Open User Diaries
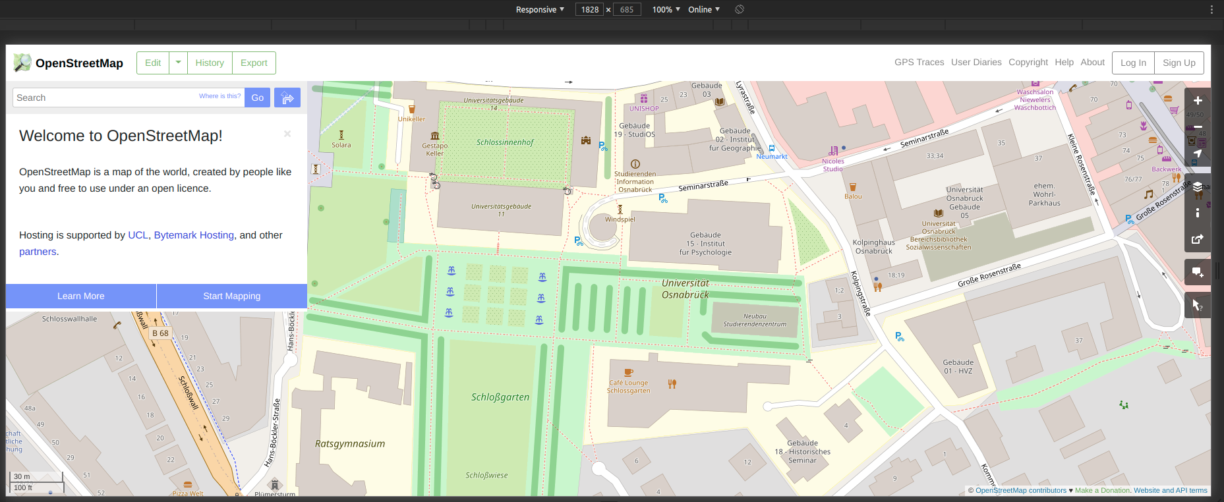The height and width of the screenshot is (502, 1224). pyautogui.click(x=976, y=62)
